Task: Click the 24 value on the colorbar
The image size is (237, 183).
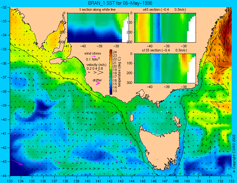Action: tap(115, 52)
